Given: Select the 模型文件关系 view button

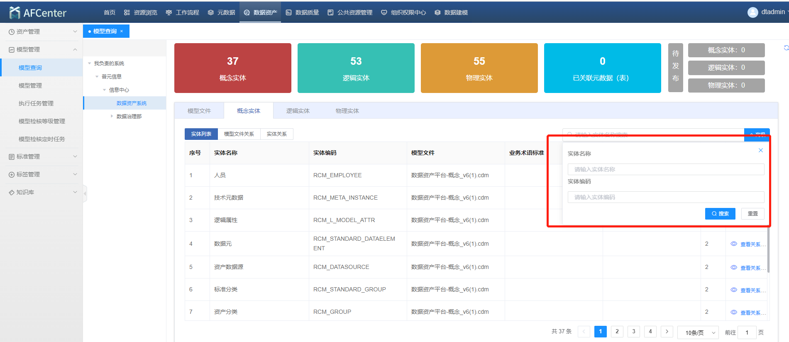Looking at the screenshot, I should [239, 134].
